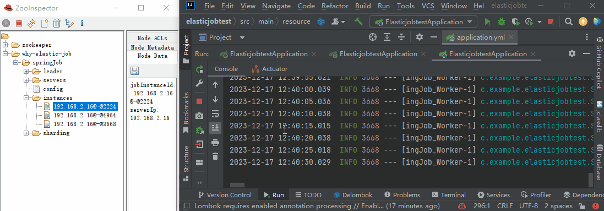Click the UTF-8 encoding in status bar
The width and height of the screenshot is (604, 211).
click(529, 206)
